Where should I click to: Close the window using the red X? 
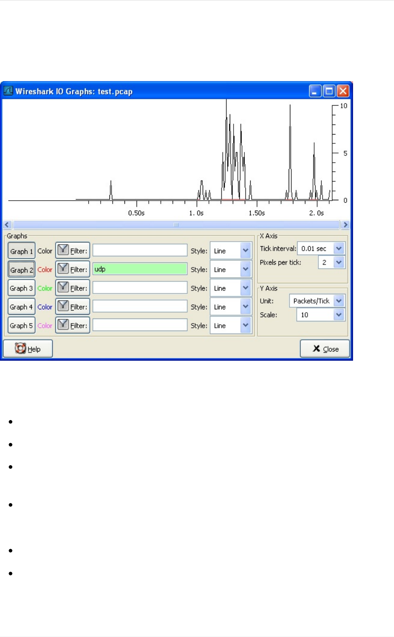pos(343,91)
